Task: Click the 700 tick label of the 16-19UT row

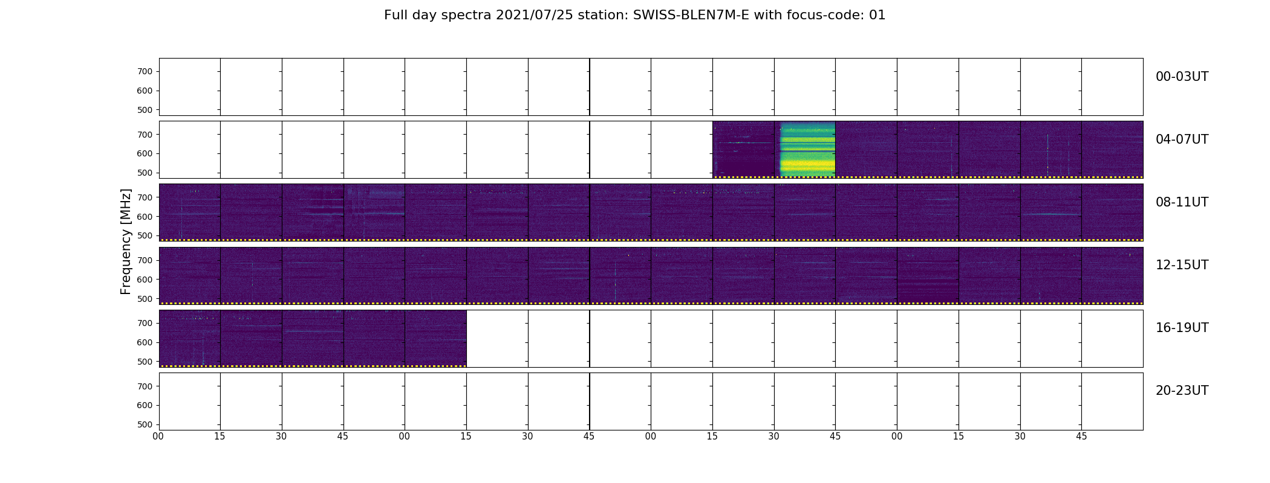Action: (x=145, y=323)
